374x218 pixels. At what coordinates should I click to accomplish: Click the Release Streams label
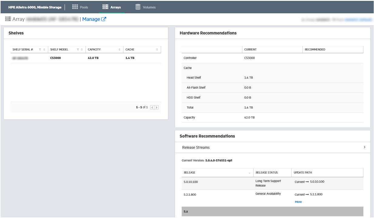pyautogui.click(x=196, y=148)
